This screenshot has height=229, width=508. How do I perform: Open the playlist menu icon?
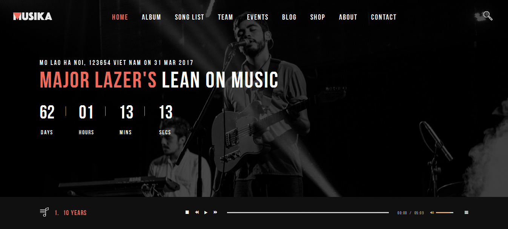tap(467, 212)
